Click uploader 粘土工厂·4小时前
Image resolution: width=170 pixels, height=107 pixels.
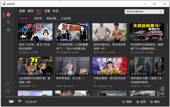pos(141,86)
